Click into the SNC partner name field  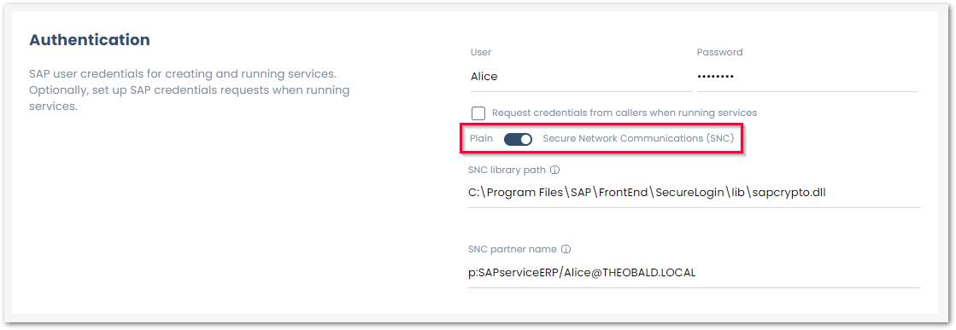(694, 273)
